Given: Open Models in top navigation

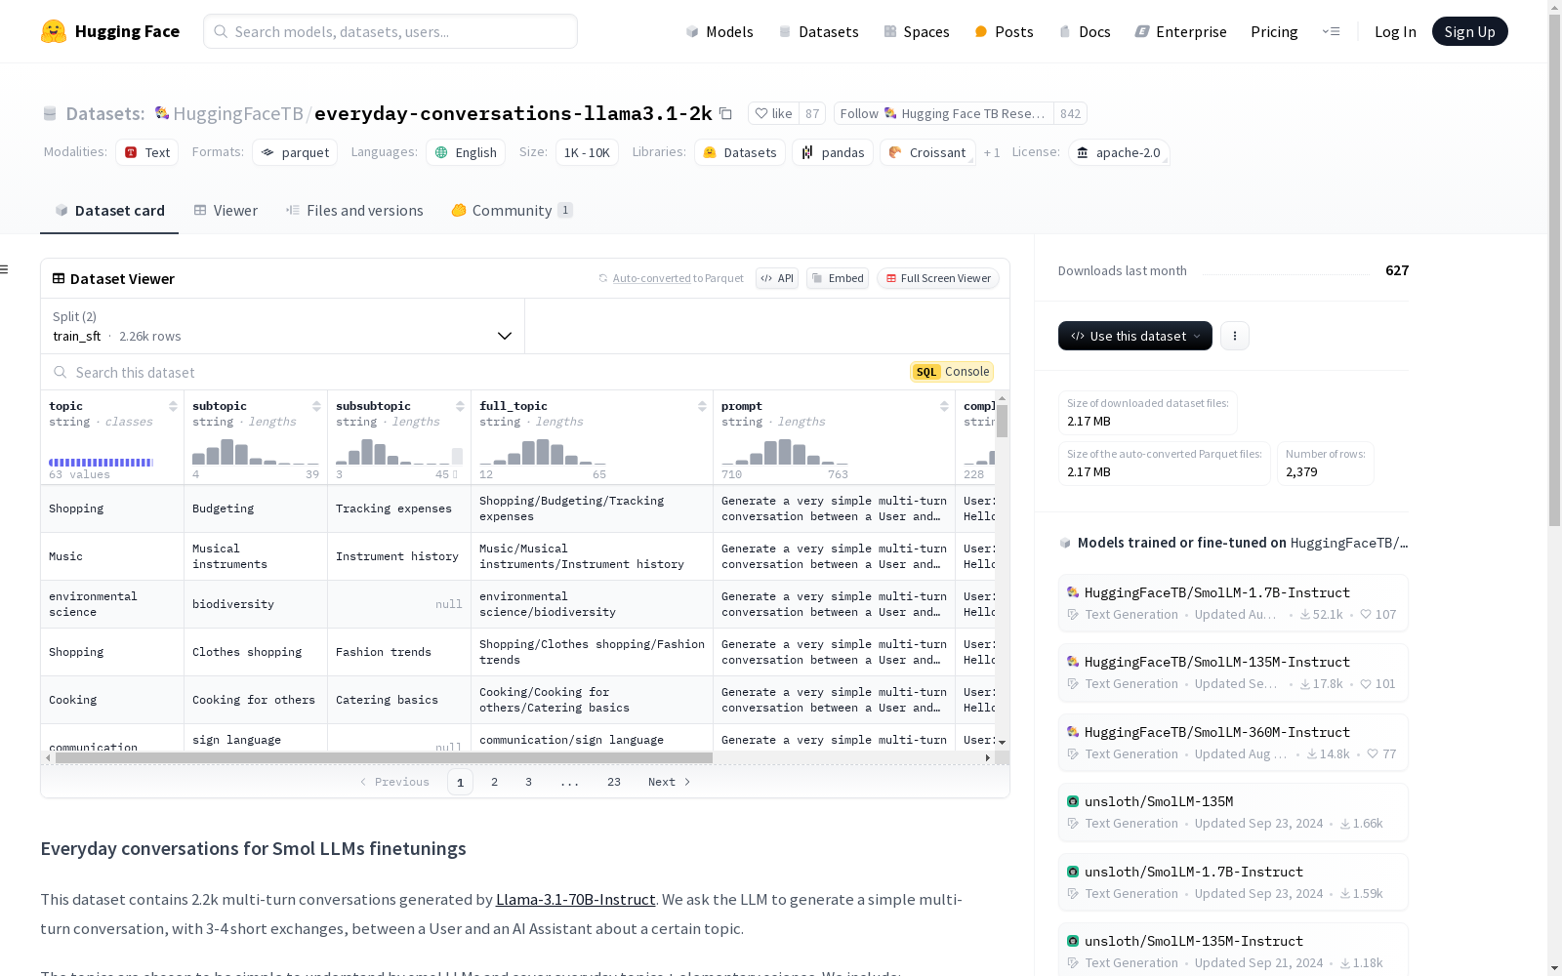Looking at the screenshot, I should point(719,31).
